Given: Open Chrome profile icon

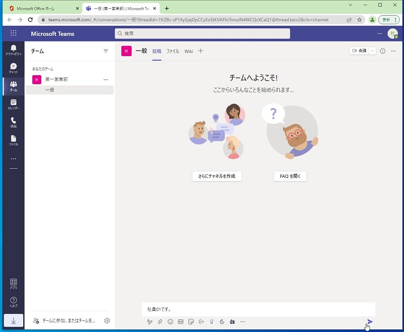Looking at the screenshot, I should [x=372, y=20].
